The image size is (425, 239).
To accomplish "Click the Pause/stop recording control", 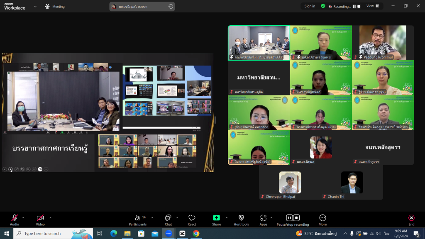I will pyautogui.click(x=293, y=219).
